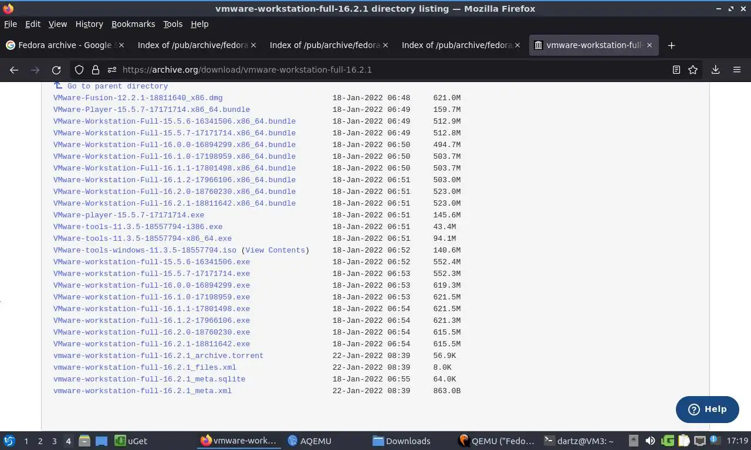Click the green uGet tray icon
Screen dimensions: 751x450
click(667, 441)
